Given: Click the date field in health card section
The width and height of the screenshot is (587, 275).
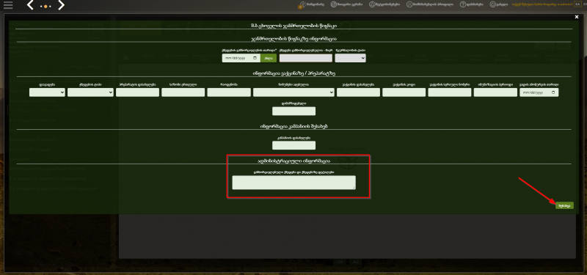Looking at the screenshot, I should [x=241, y=58].
